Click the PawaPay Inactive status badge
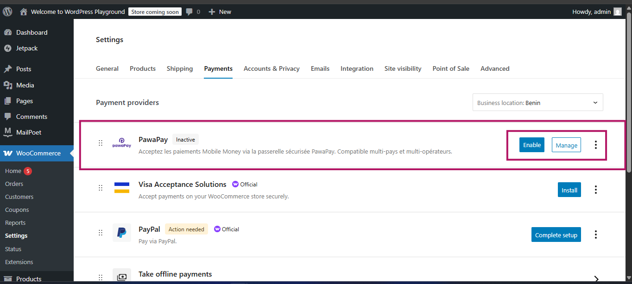Image resolution: width=632 pixels, height=284 pixels. [185, 139]
